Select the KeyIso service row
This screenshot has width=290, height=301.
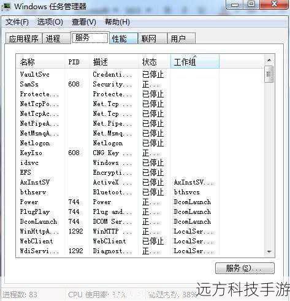coord(140,153)
